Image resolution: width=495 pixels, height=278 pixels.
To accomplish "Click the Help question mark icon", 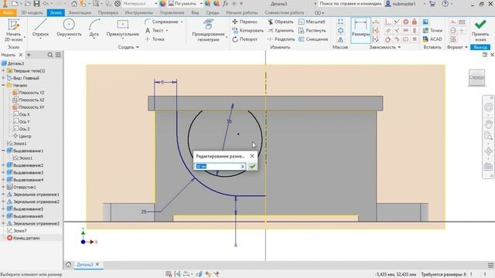I will click(445, 4).
